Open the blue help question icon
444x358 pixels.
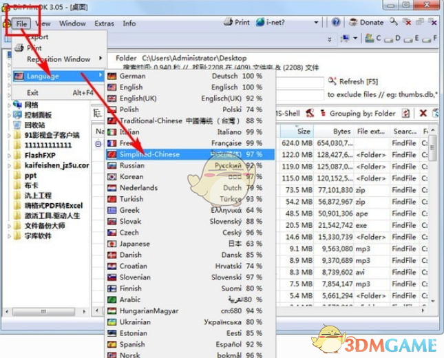coord(336,22)
